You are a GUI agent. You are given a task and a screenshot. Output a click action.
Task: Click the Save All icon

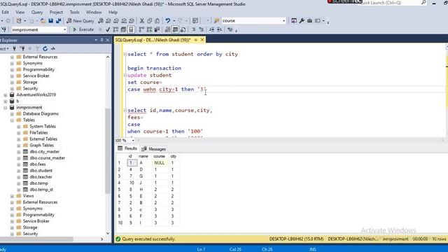59,21
